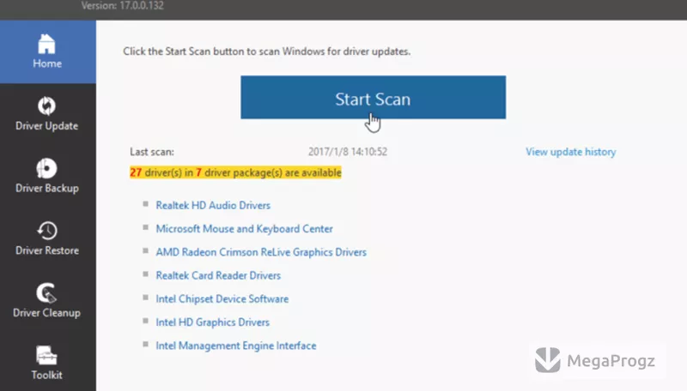Open the Home house icon
This screenshot has height=391, width=687.
(46, 44)
